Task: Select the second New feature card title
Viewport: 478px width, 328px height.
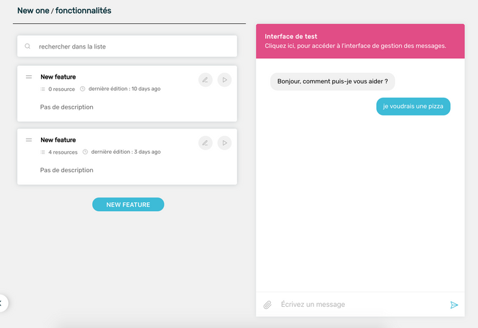Action: pyautogui.click(x=58, y=140)
